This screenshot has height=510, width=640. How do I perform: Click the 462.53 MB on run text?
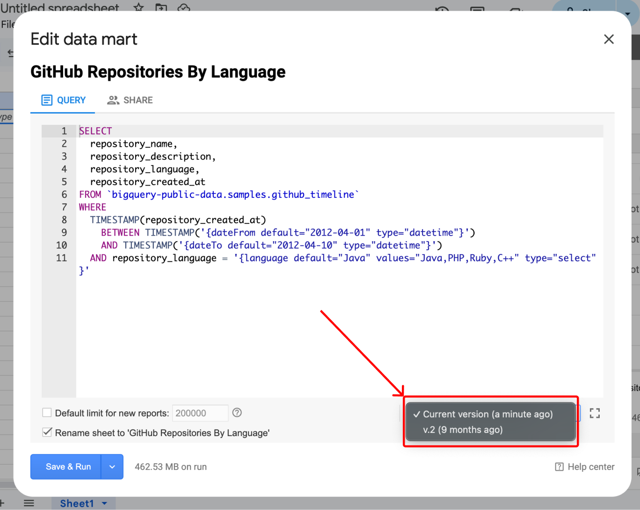click(171, 467)
